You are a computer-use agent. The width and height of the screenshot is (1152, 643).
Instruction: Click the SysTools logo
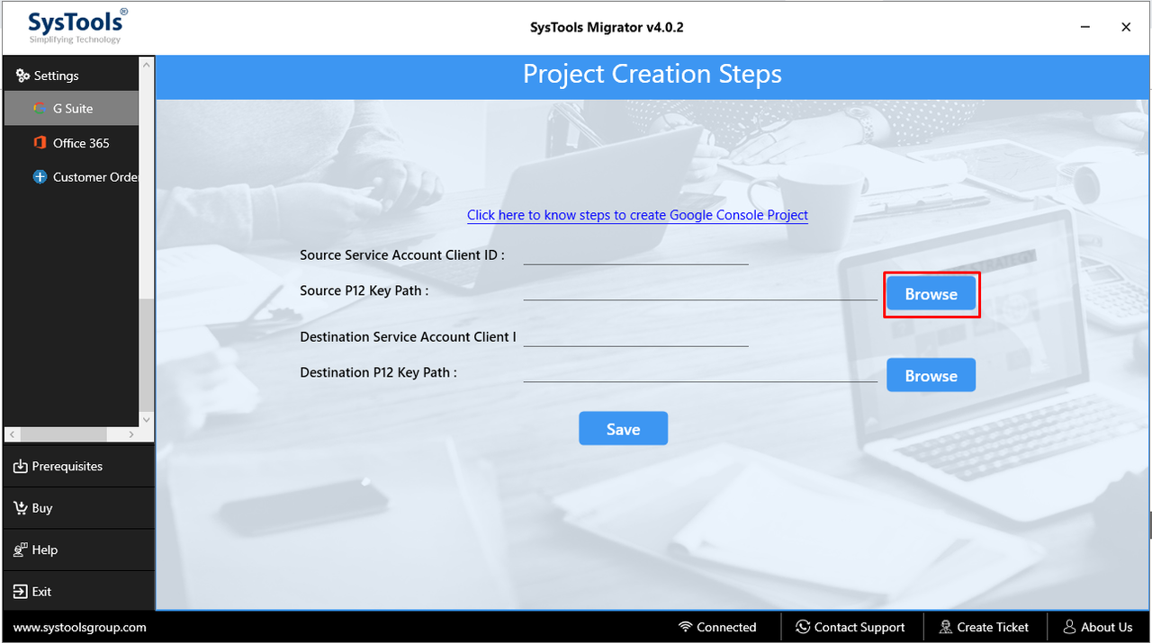77,27
